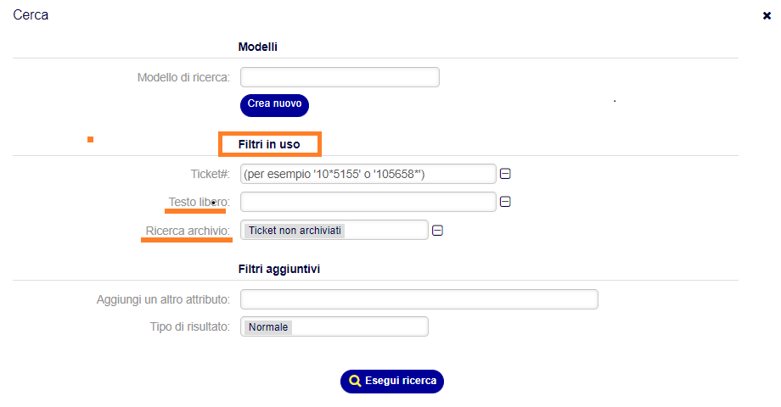Click the Ricerca archivio label
Viewport: 781px width, 407px height.
tap(188, 231)
